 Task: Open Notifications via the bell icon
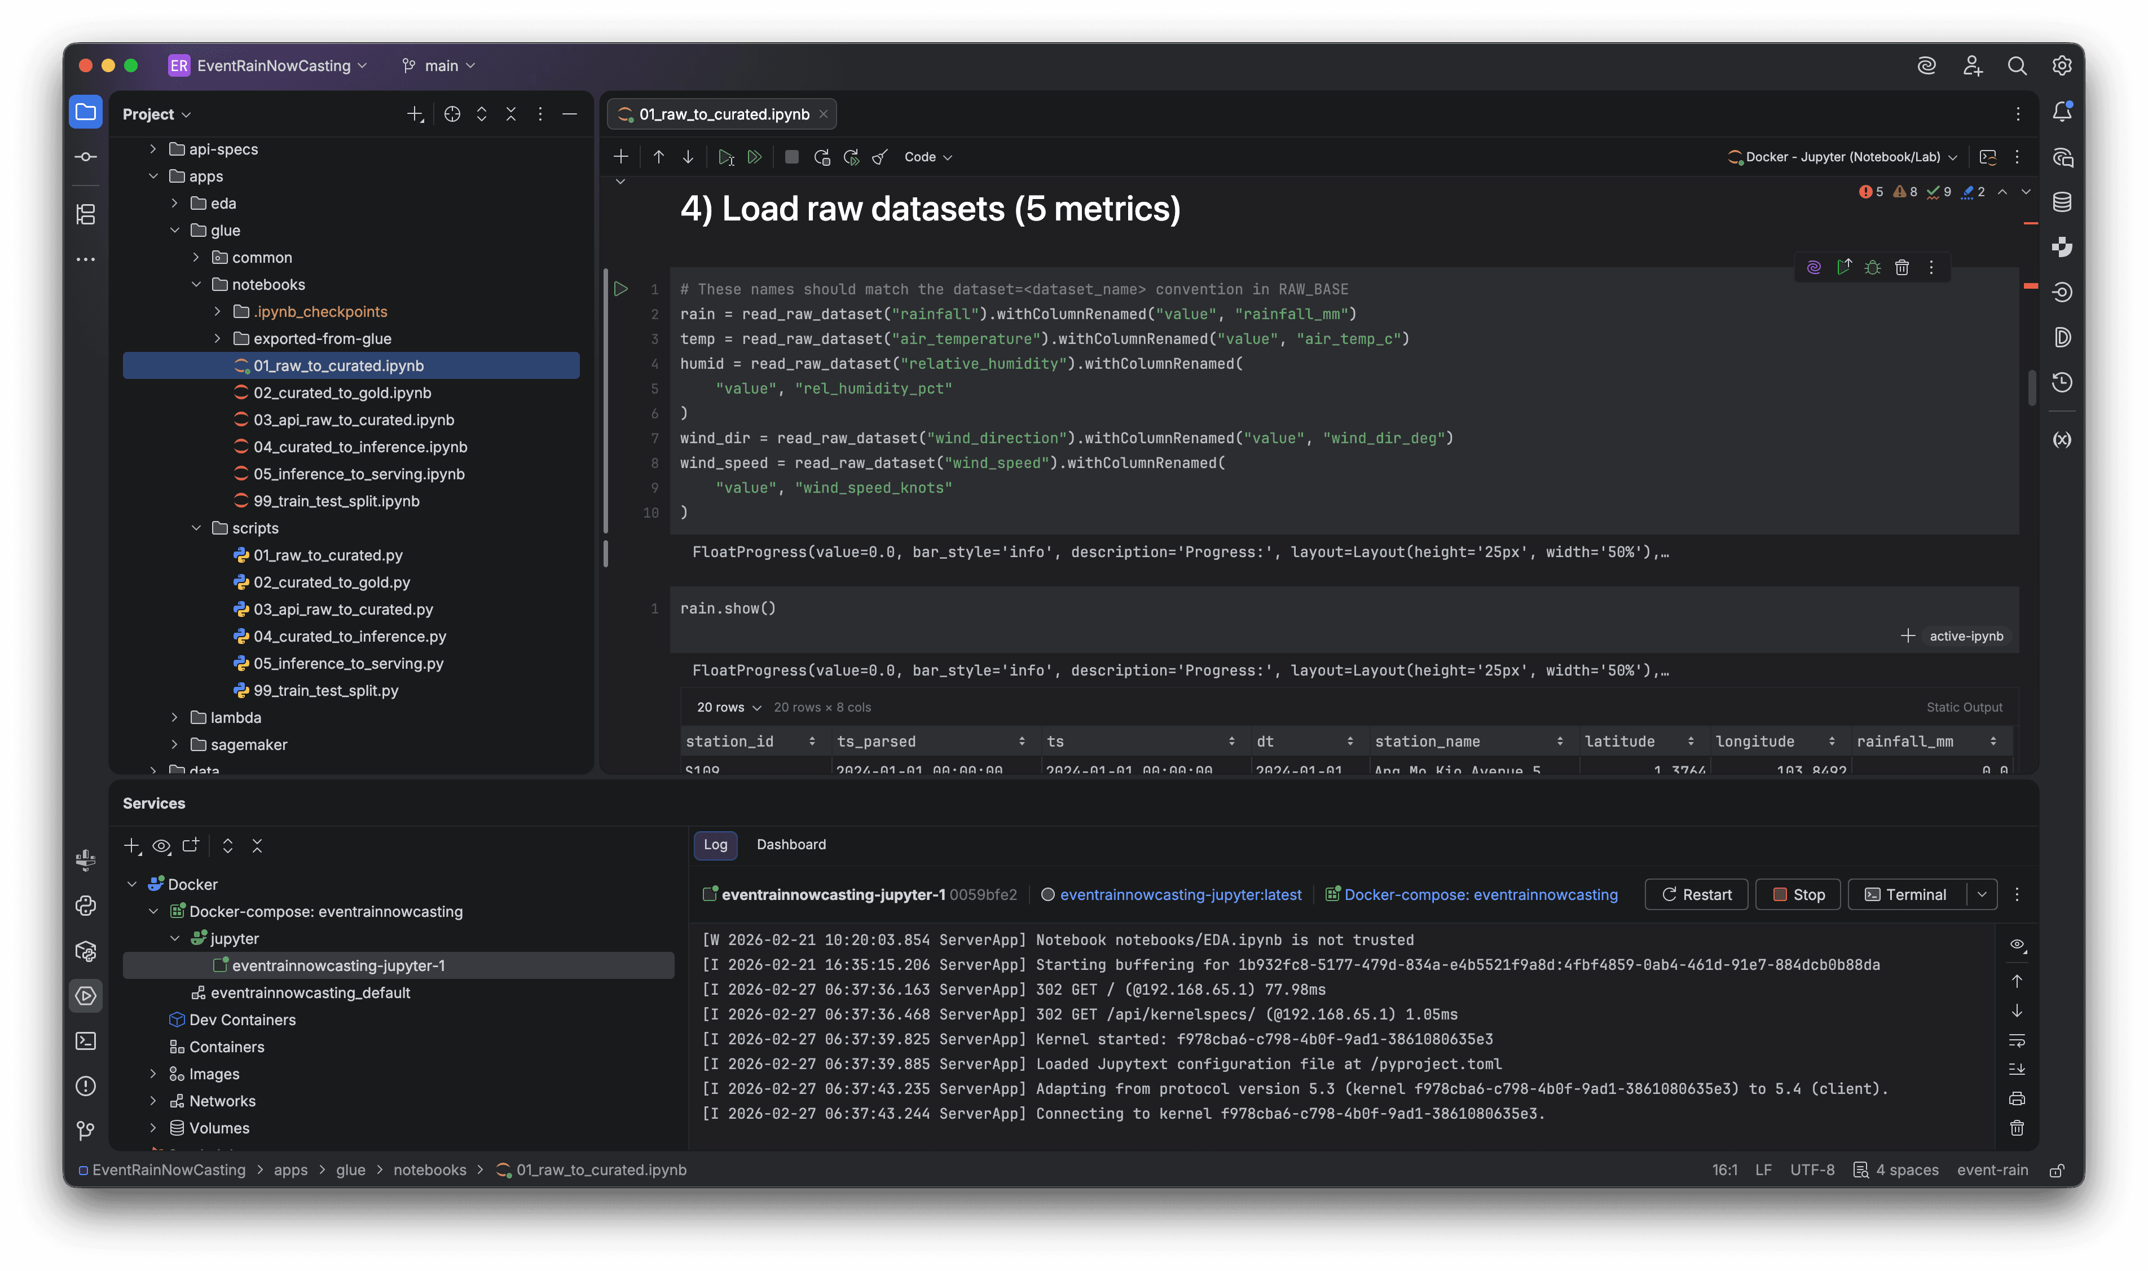pyautogui.click(x=2063, y=111)
